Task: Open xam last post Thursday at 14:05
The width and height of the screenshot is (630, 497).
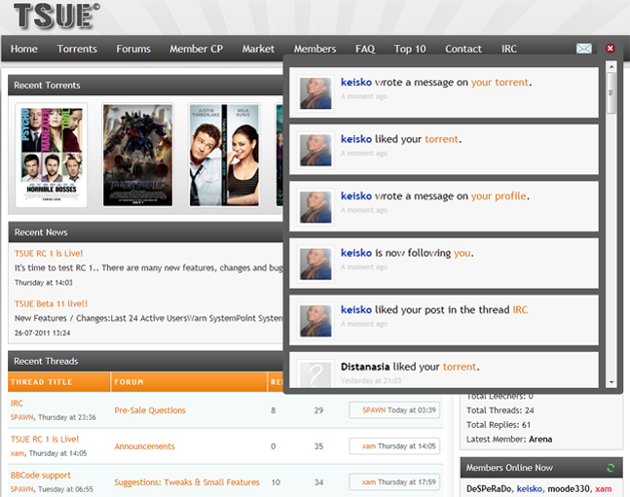Action: tap(394, 446)
